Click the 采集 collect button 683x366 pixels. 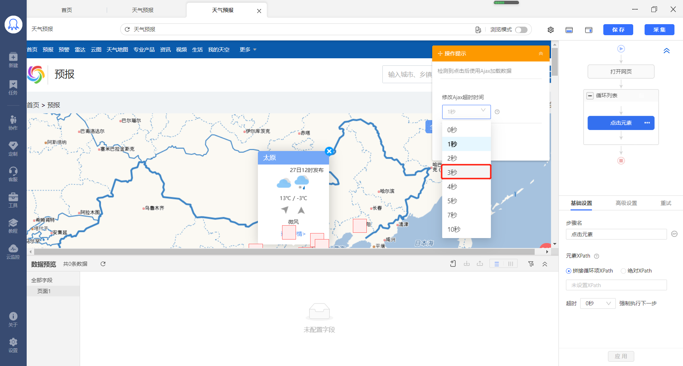tap(659, 30)
